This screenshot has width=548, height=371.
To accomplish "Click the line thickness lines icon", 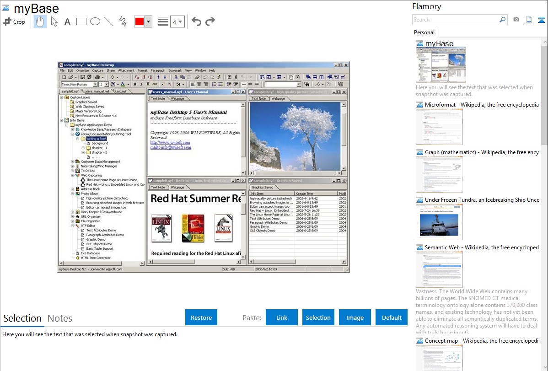I will [x=163, y=22].
